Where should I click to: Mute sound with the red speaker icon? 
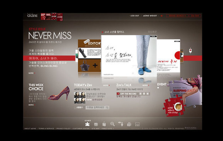click(162, 16)
